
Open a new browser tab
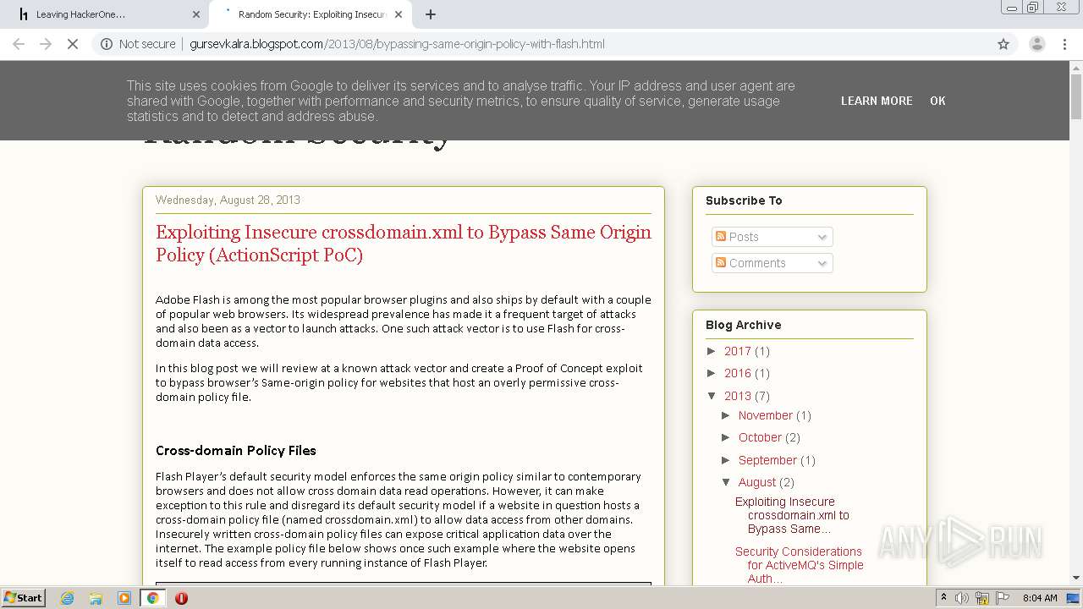431,14
